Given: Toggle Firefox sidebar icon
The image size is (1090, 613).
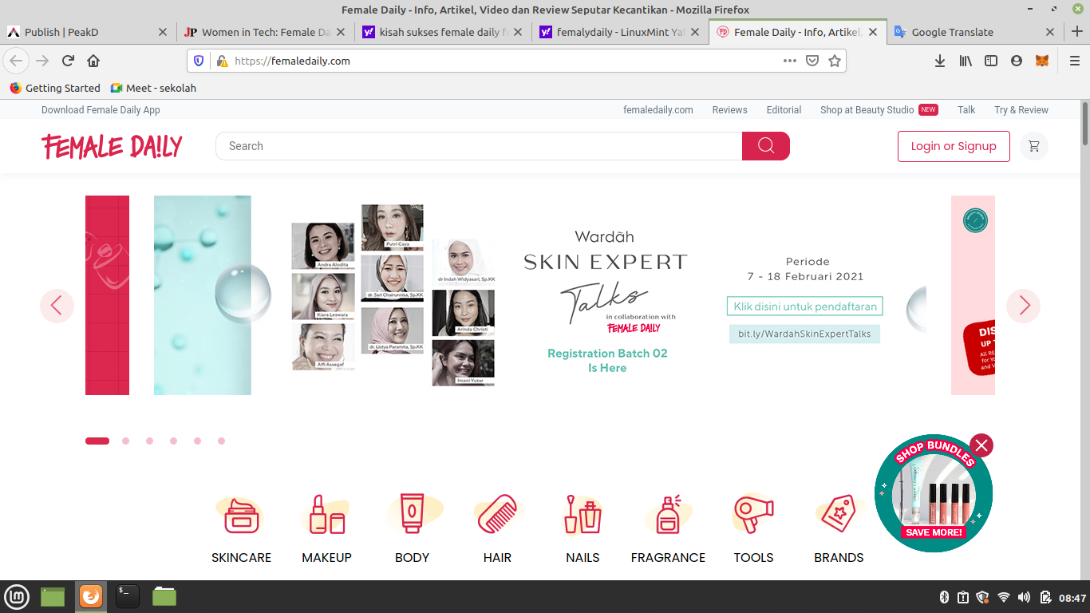Looking at the screenshot, I should pos(991,61).
